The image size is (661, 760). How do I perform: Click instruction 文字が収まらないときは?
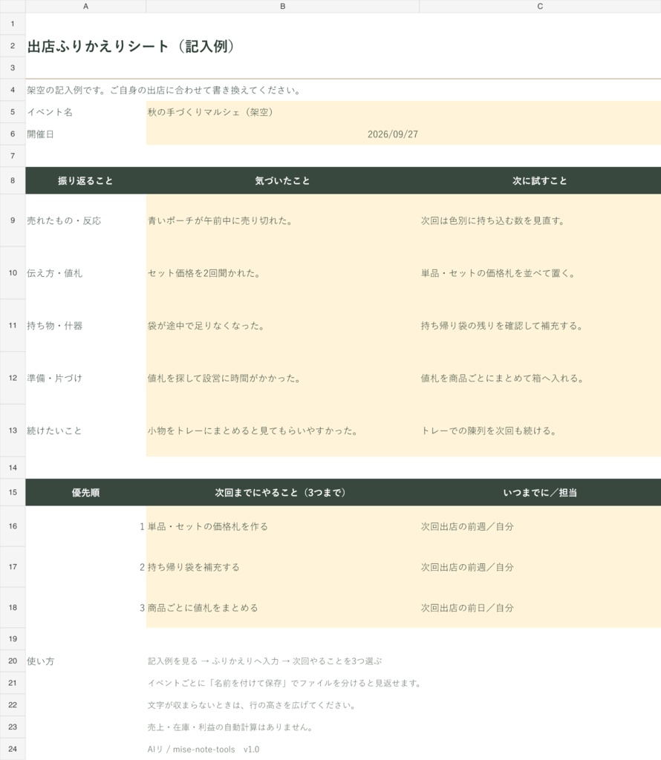click(x=252, y=705)
